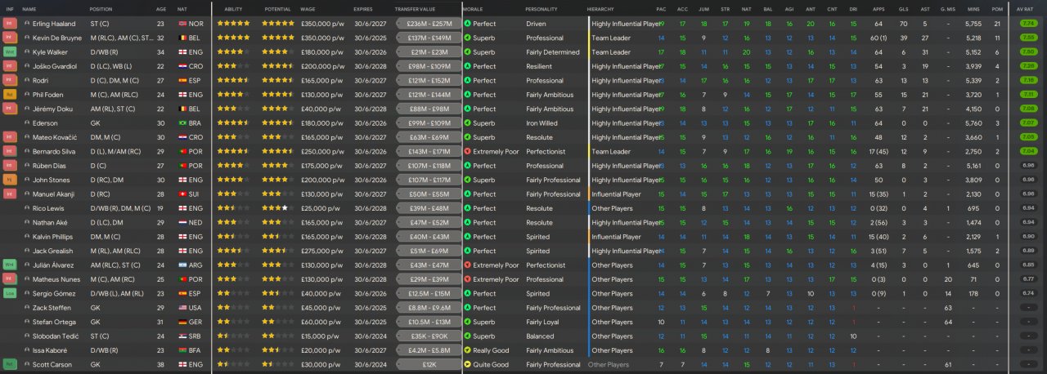Image resolution: width=1047 pixels, height=374 pixels.
Task: Sort by the Apps column header
Action: [x=878, y=9]
